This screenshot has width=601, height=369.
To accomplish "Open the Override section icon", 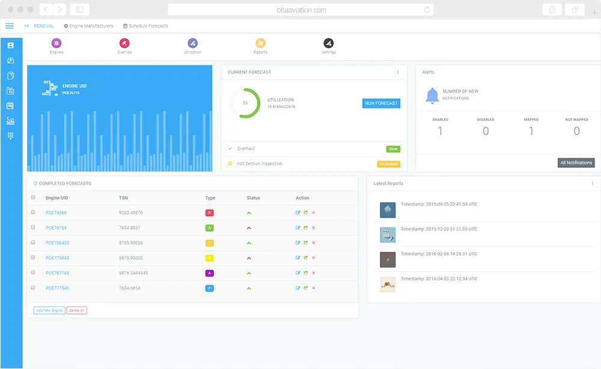I will [124, 43].
